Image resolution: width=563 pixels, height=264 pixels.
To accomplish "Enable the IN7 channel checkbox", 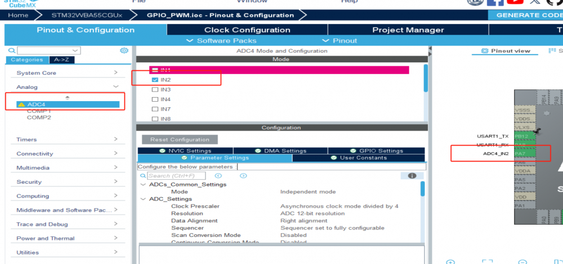I will coord(155,109).
